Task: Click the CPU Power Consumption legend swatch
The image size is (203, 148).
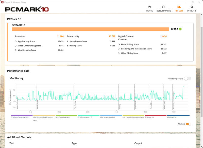Action: tap(133, 115)
